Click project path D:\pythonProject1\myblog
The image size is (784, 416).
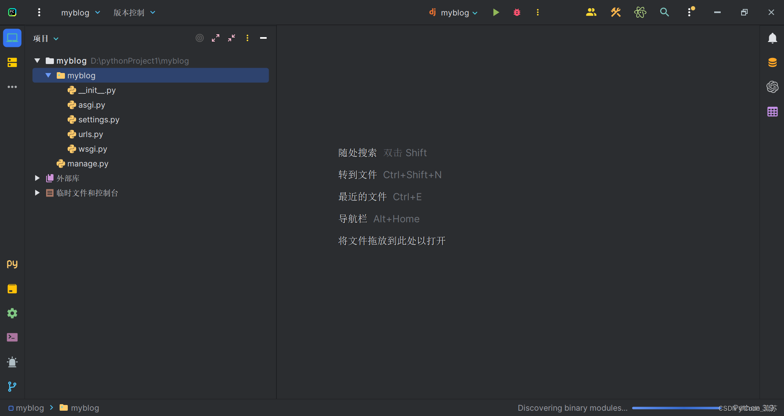140,61
